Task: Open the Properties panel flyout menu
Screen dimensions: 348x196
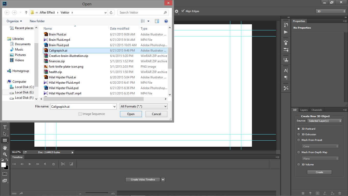Action: pos(345,21)
